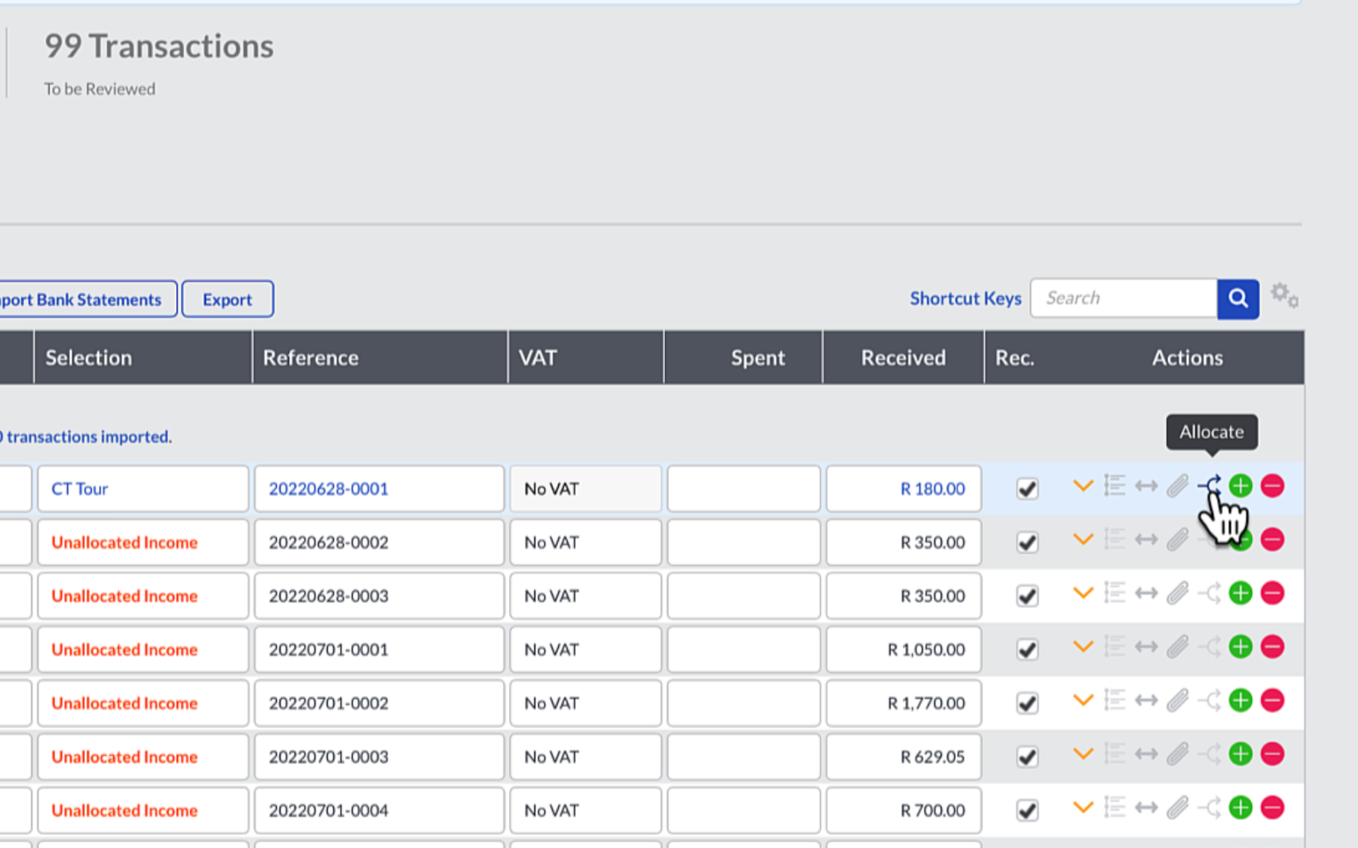Click the Allocate icon on the CT Tour row
Screen dimensions: 1358x848
click(x=1209, y=485)
